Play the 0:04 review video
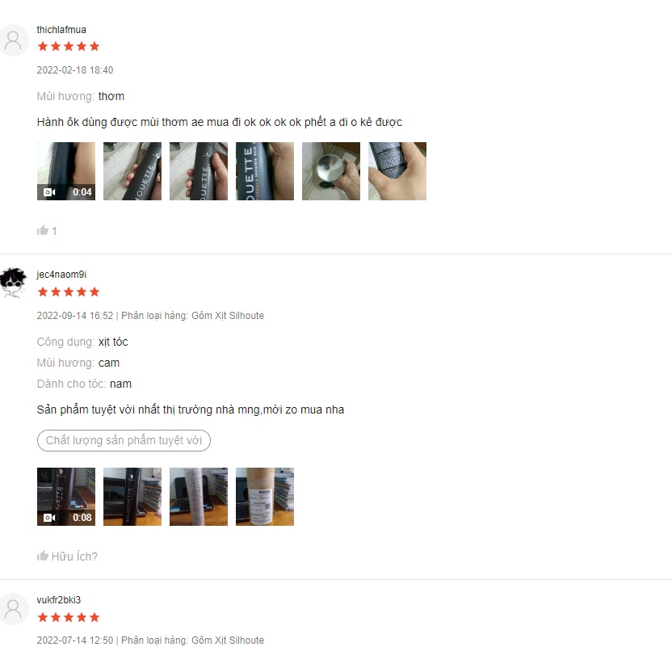 [66, 171]
